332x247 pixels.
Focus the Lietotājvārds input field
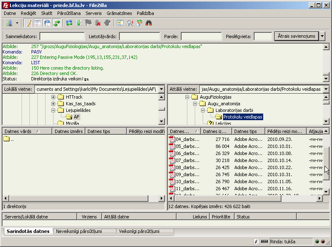pyautogui.click(x=140, y=36)
